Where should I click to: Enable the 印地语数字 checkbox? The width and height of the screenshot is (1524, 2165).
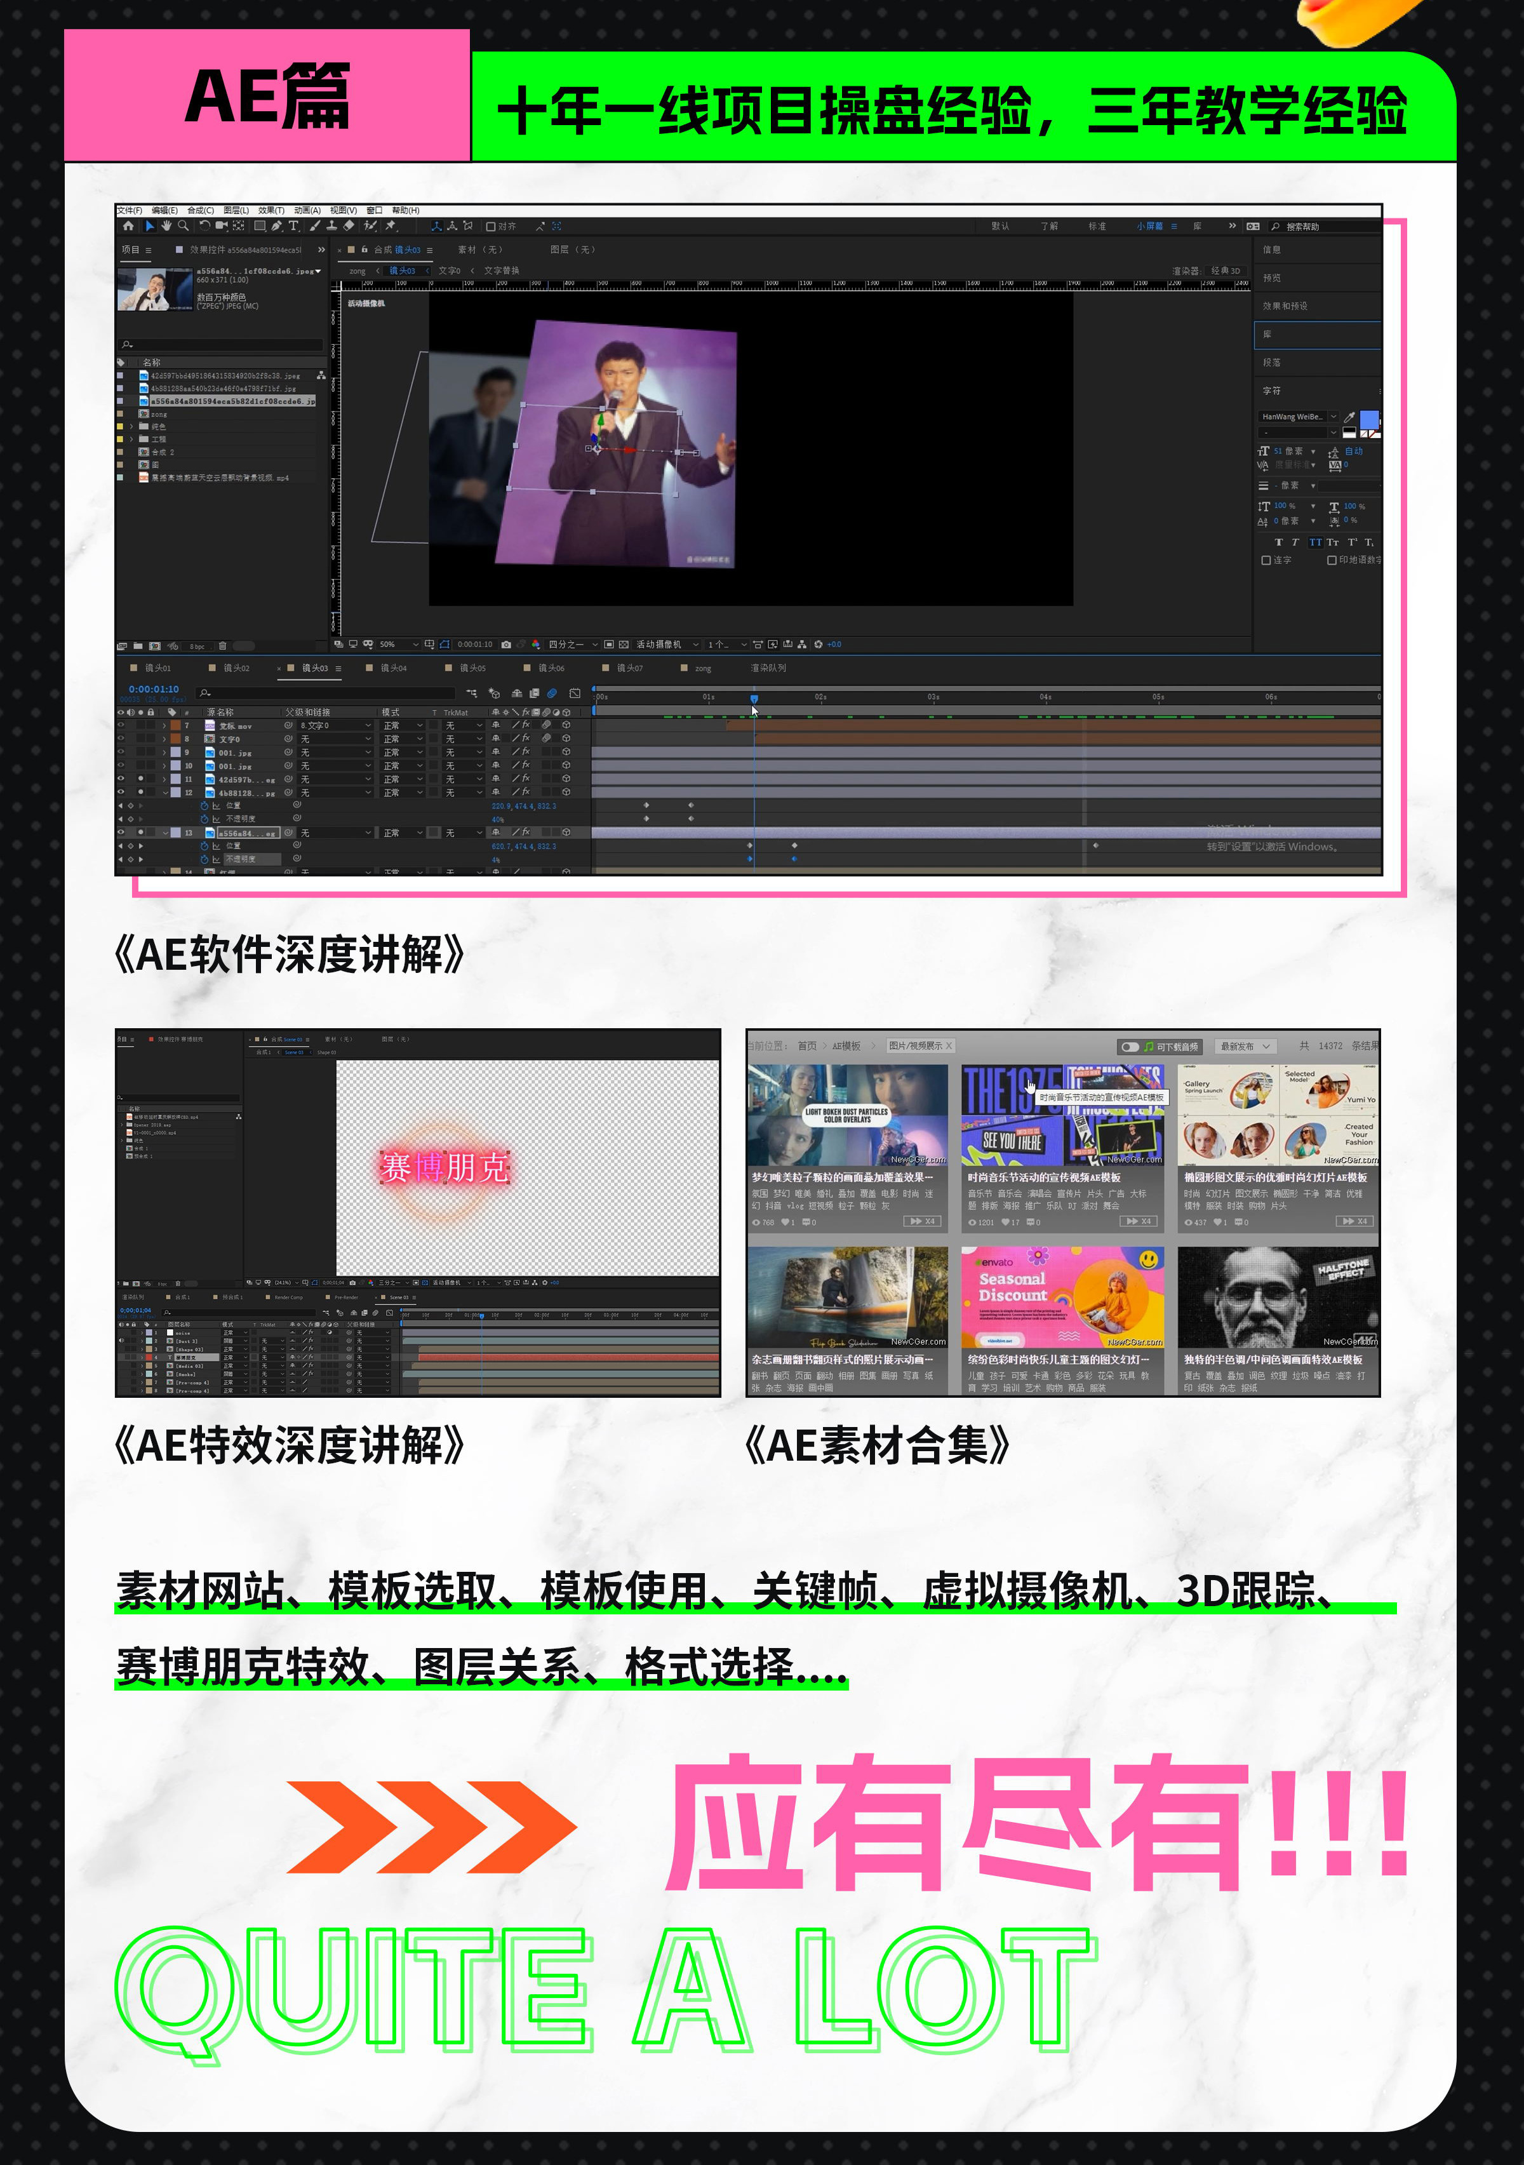click(1332, 560)
